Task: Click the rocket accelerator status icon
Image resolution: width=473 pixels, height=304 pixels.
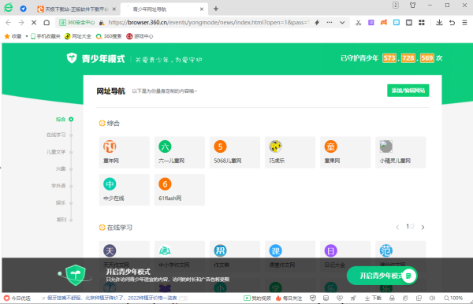Action: click(353, 298)
